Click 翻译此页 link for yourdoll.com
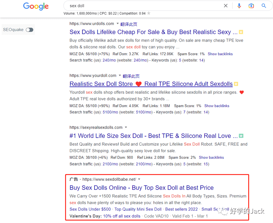 (131, 76)
